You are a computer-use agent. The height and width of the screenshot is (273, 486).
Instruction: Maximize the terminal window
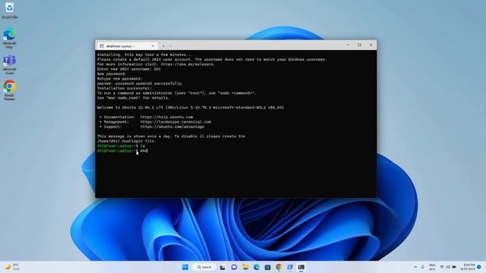tap(359, 45)
